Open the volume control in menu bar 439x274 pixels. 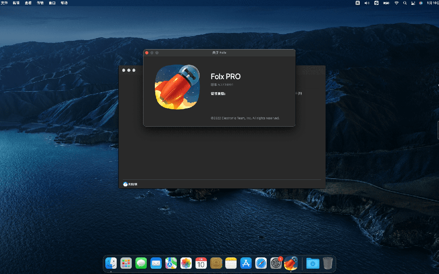pos(367,3)
